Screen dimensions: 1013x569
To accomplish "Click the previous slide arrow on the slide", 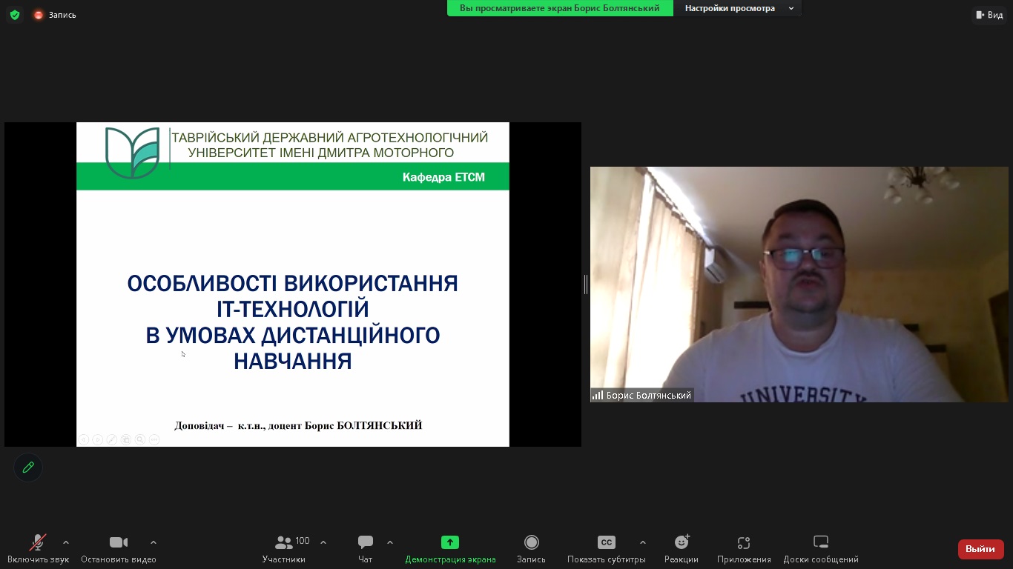I will coord(84,440).
